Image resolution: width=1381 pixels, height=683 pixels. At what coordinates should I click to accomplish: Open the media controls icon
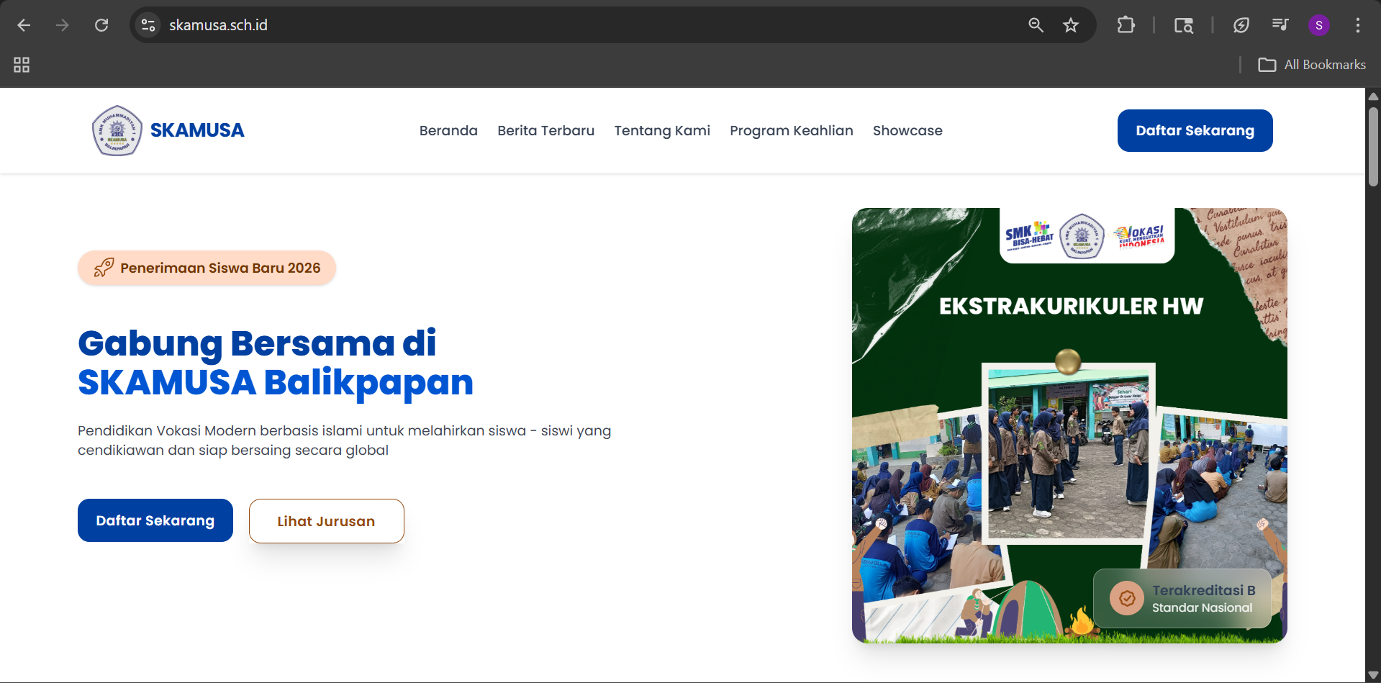tap(1280, 25)
